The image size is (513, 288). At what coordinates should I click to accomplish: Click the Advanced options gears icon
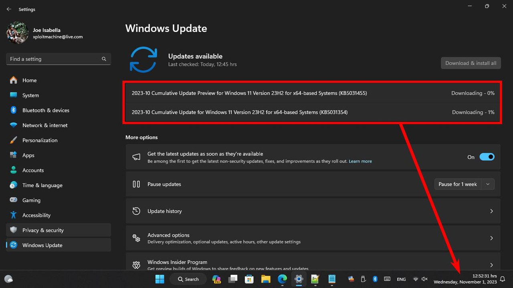click(x=136, y=238)
